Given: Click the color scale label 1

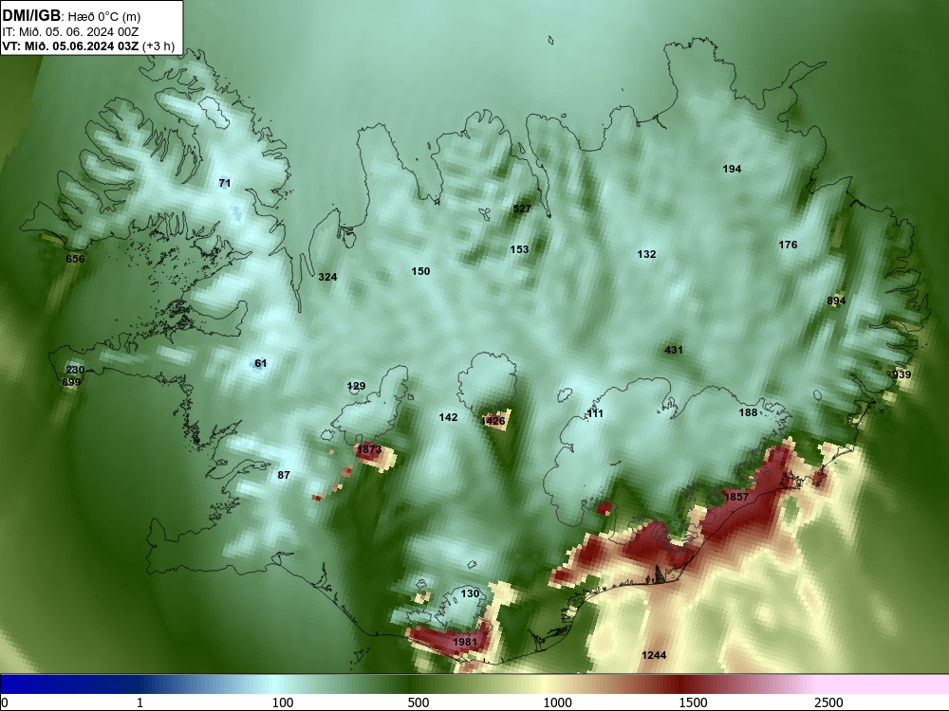Looking at the screenshot, I should (140, 702).
